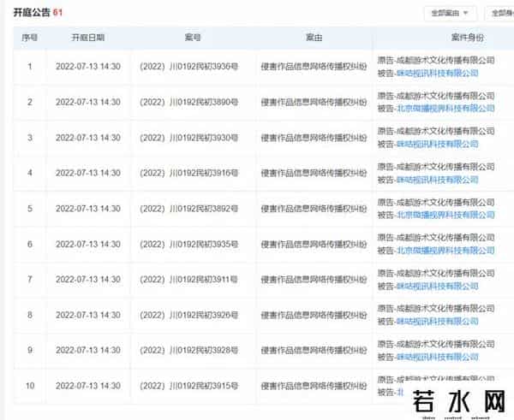Open defendant 咪咕视讯科技有限公司 link in row 7
This screenshot has width=514, height=420.
pyautogui.click(x=437, y=287)
